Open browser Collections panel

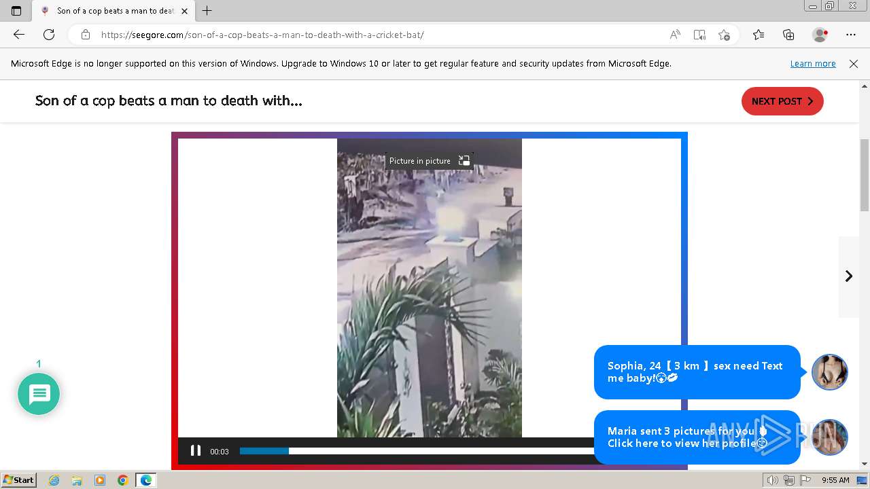[788, 35]
